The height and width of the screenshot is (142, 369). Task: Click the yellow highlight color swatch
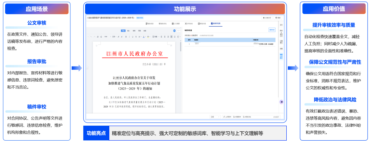click(x=148, y=37)
